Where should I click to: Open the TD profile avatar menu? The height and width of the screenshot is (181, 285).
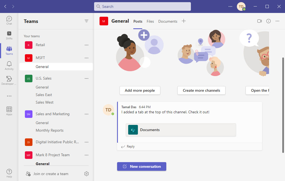241,6
